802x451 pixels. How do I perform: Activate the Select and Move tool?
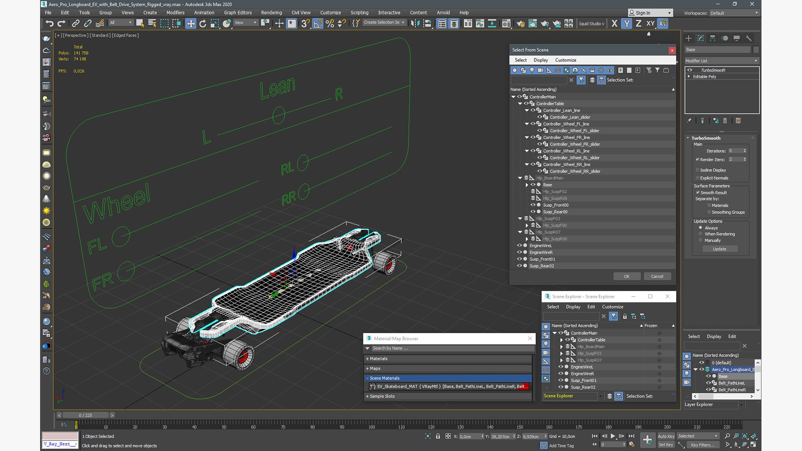[x=190, y=23]
